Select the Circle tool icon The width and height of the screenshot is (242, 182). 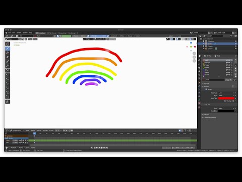tap(8, 97)
